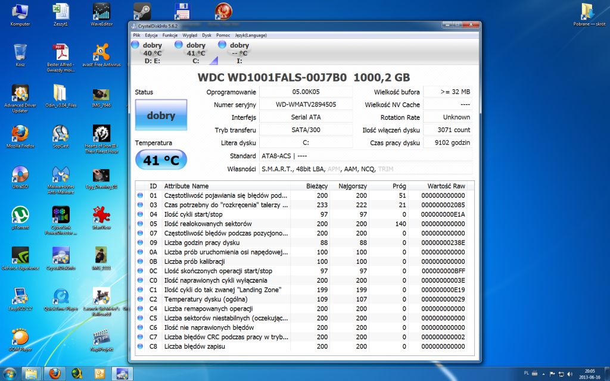Open GOM Player desktop icon
The width and height of the screenshot is (610, 381).
[20, 340]
